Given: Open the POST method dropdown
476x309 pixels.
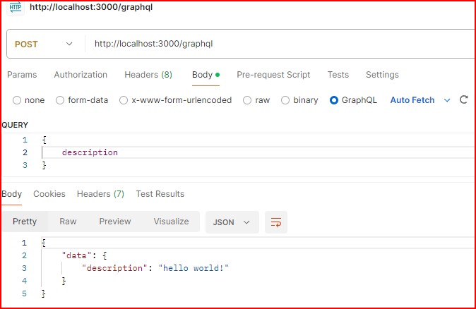Looking at the screenshot, I should point(44,44).
